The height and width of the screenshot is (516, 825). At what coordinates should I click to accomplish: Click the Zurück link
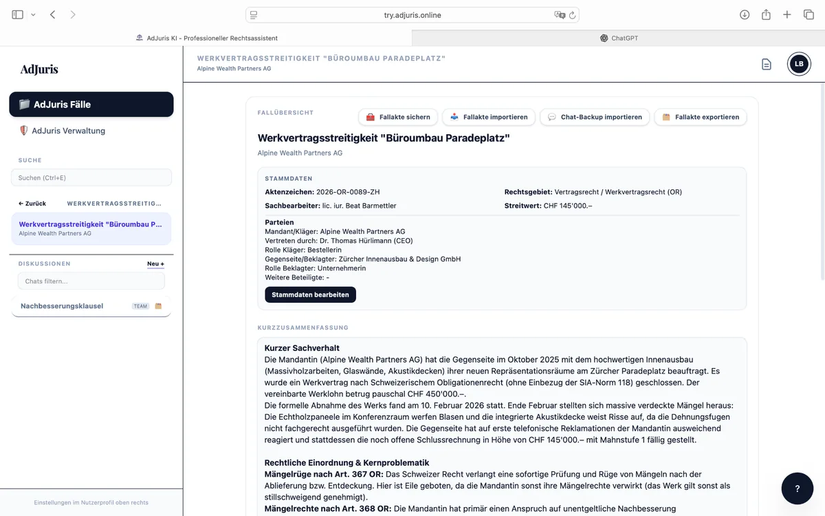point(32,204)
